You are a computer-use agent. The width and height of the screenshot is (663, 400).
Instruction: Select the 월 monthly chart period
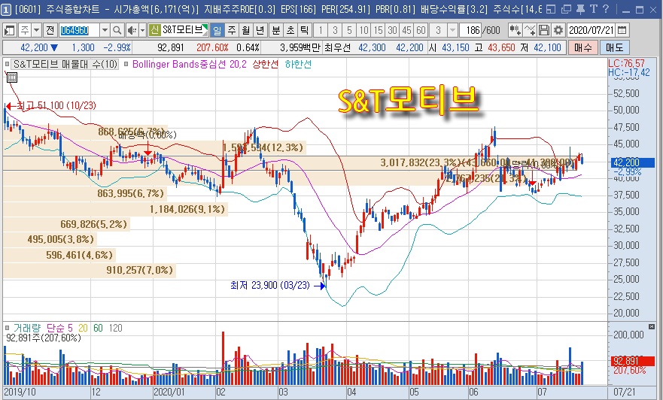pos(245,30)
